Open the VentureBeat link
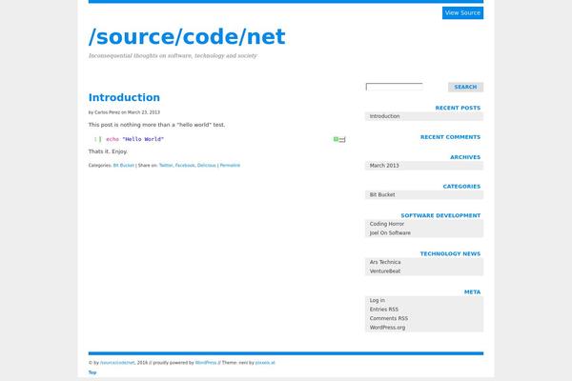The height and width of the screenshot is (381, 572). [385, 271]
